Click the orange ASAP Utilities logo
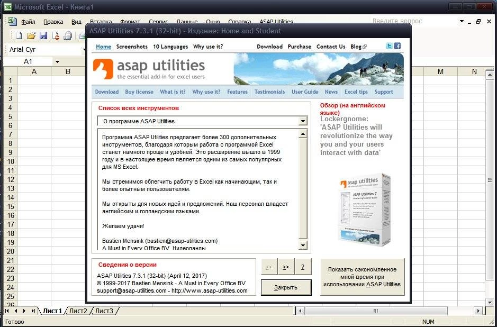The image size is (497, 327). [x=103, y=69]
